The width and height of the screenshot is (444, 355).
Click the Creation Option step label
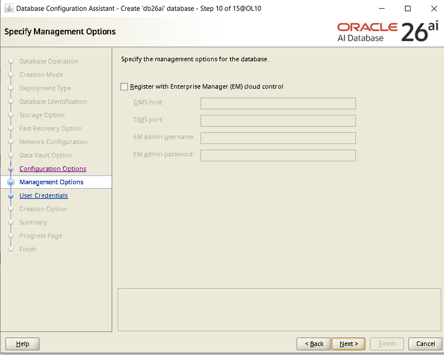coord(43,209)
